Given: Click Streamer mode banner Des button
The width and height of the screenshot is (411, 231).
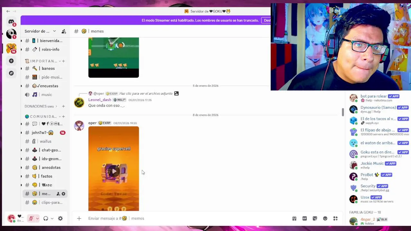Looking at the screenshot, I should pyautogui.click(x=266, y=20).
